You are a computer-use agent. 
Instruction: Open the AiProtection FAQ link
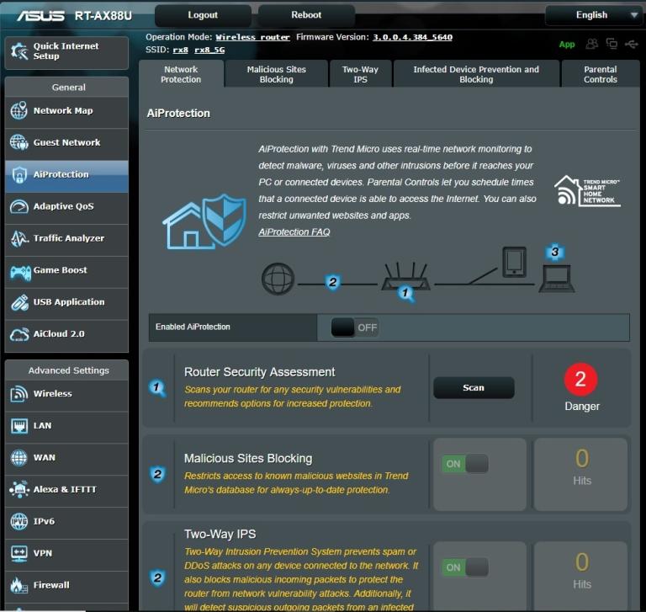pyautogui.click(x=294, y=232)
